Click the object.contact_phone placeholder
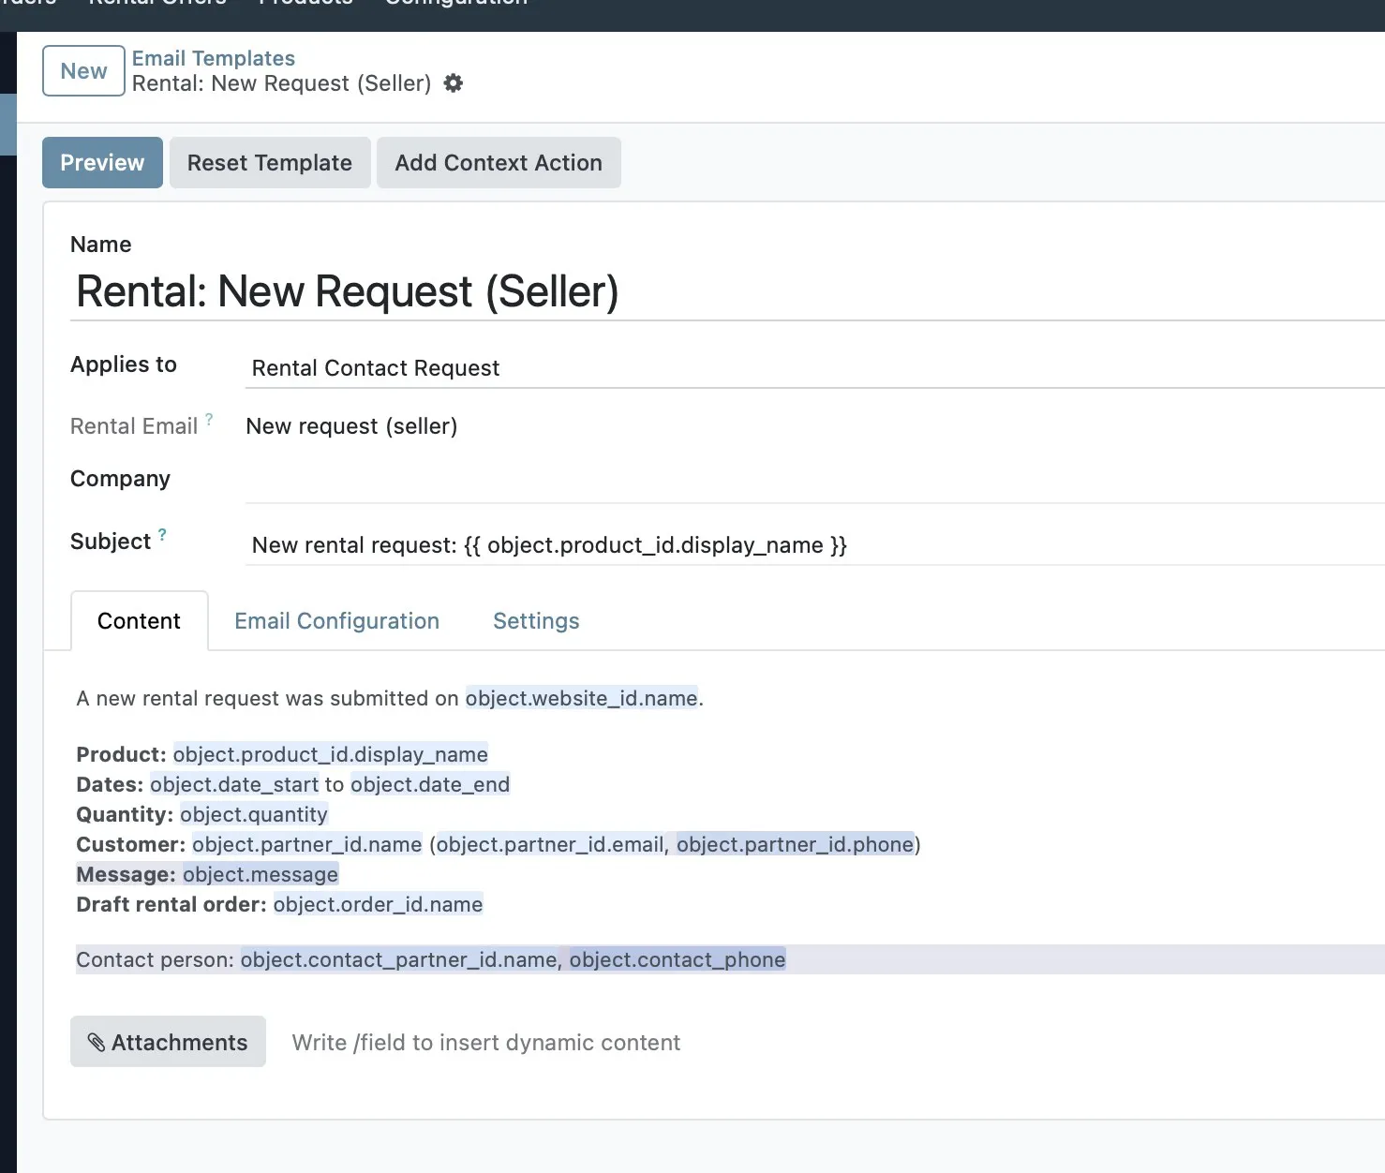Image resolution: width=1385 pixels, height=1173 pixels. (x=678, y=959)
